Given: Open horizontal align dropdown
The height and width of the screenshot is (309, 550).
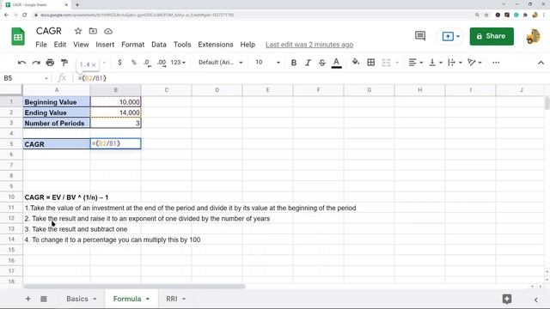Looking at the screenshot, I should pyautogui.click(x=416, y=63).
